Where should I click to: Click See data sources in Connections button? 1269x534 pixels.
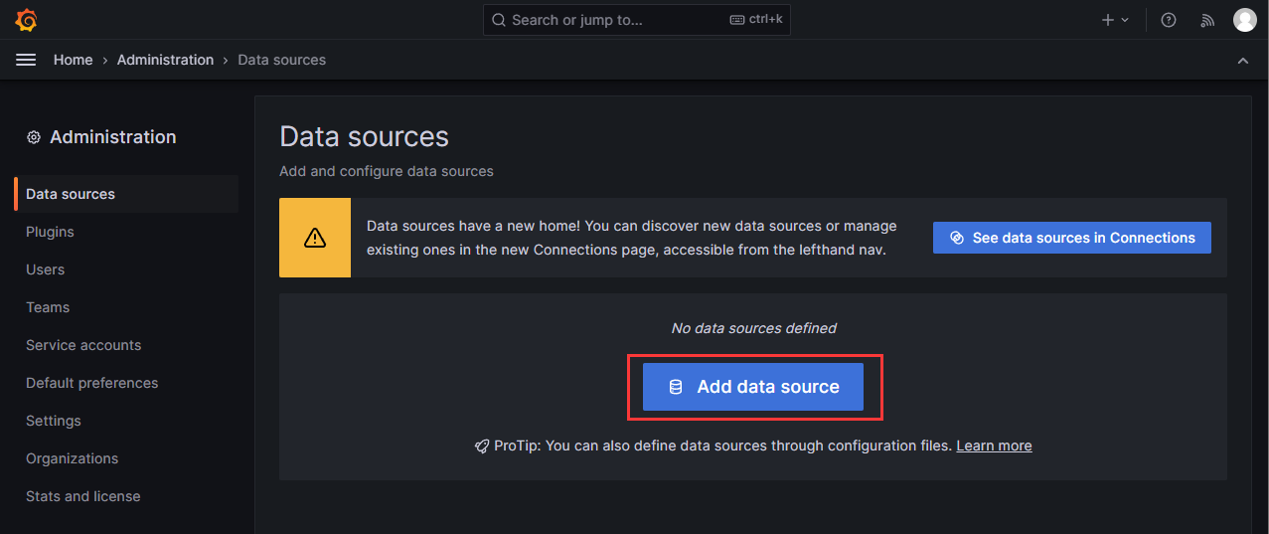1072,238
